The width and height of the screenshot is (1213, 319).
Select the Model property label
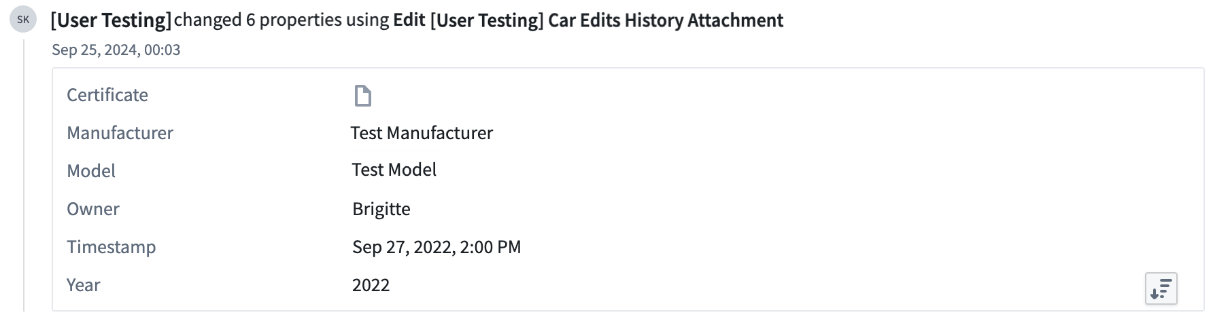[91, 170]
